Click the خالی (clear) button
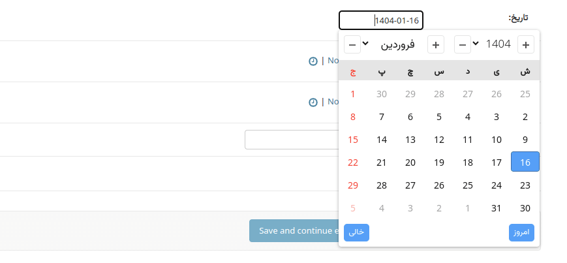The height and width of the screenshot is (263, 567). click(356, 232)
